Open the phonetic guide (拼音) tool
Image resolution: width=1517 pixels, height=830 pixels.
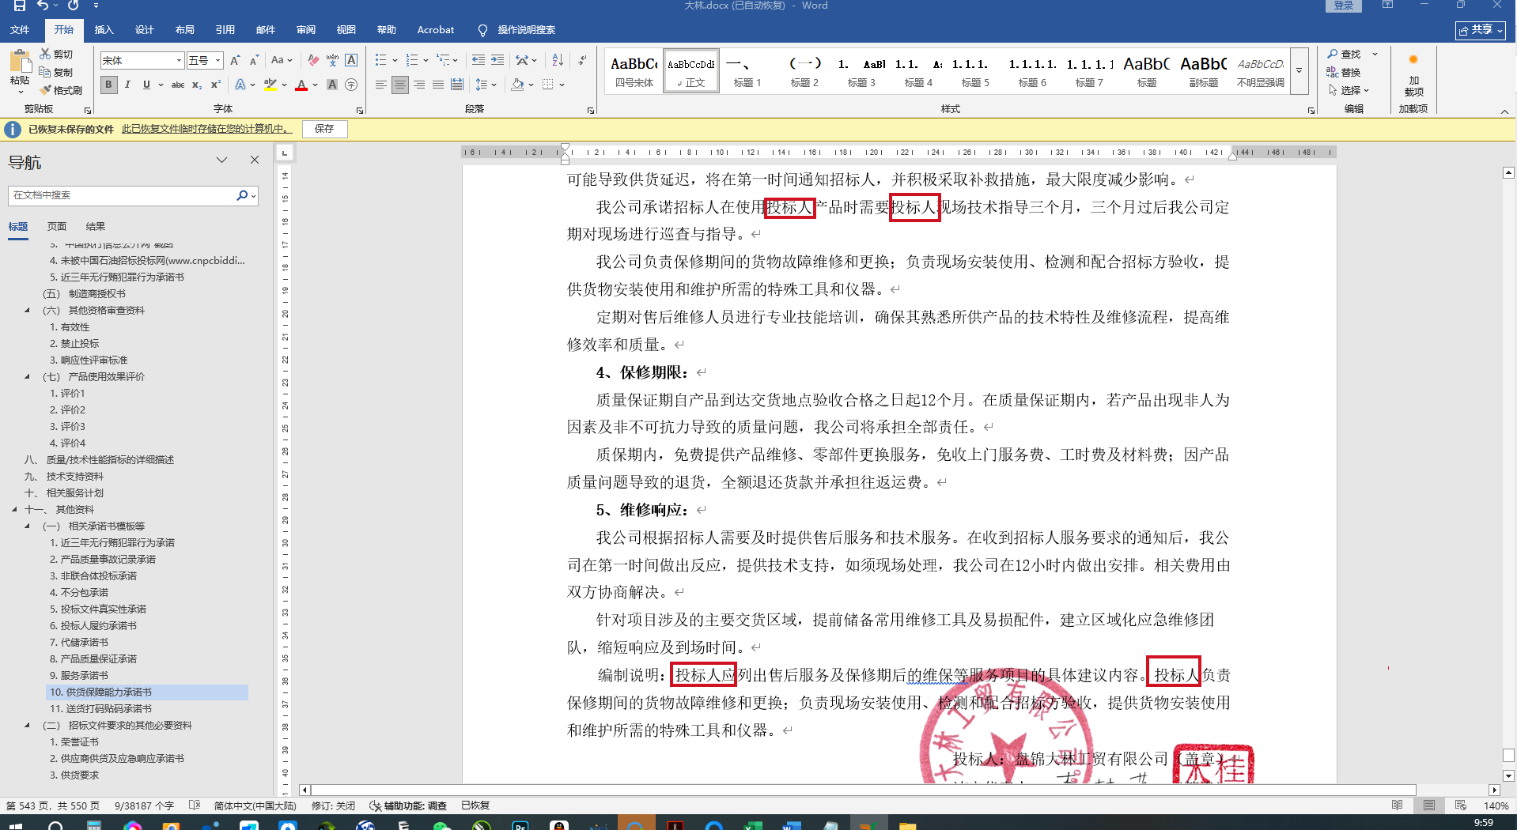(332, 60)
